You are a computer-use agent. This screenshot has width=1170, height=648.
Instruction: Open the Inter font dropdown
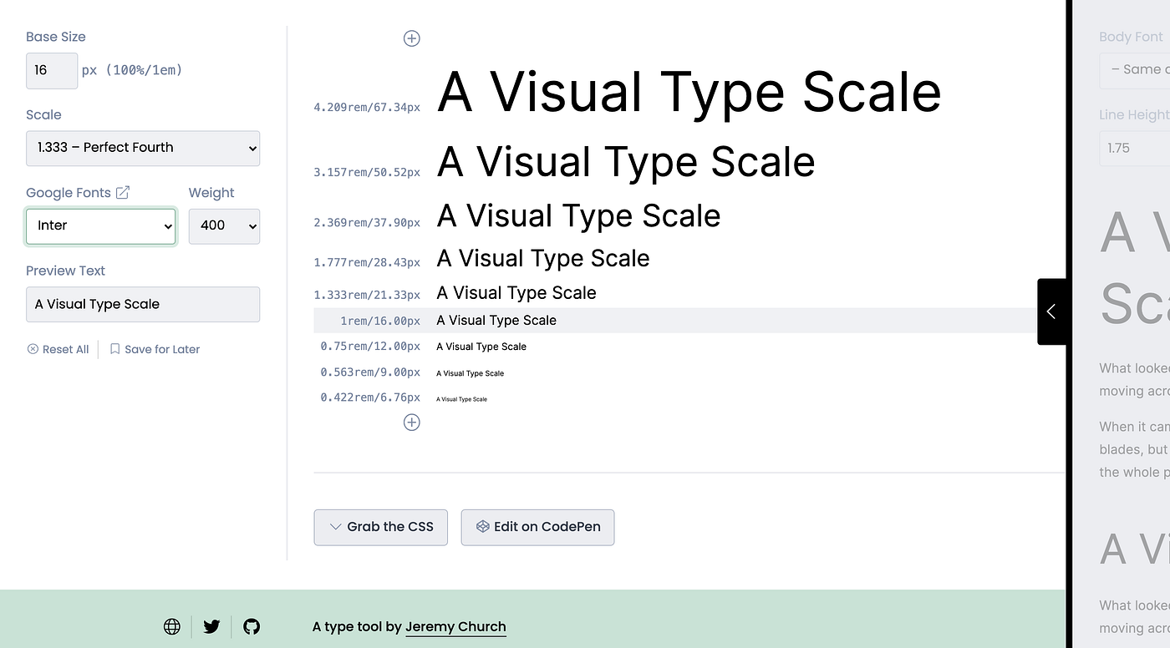101,226
